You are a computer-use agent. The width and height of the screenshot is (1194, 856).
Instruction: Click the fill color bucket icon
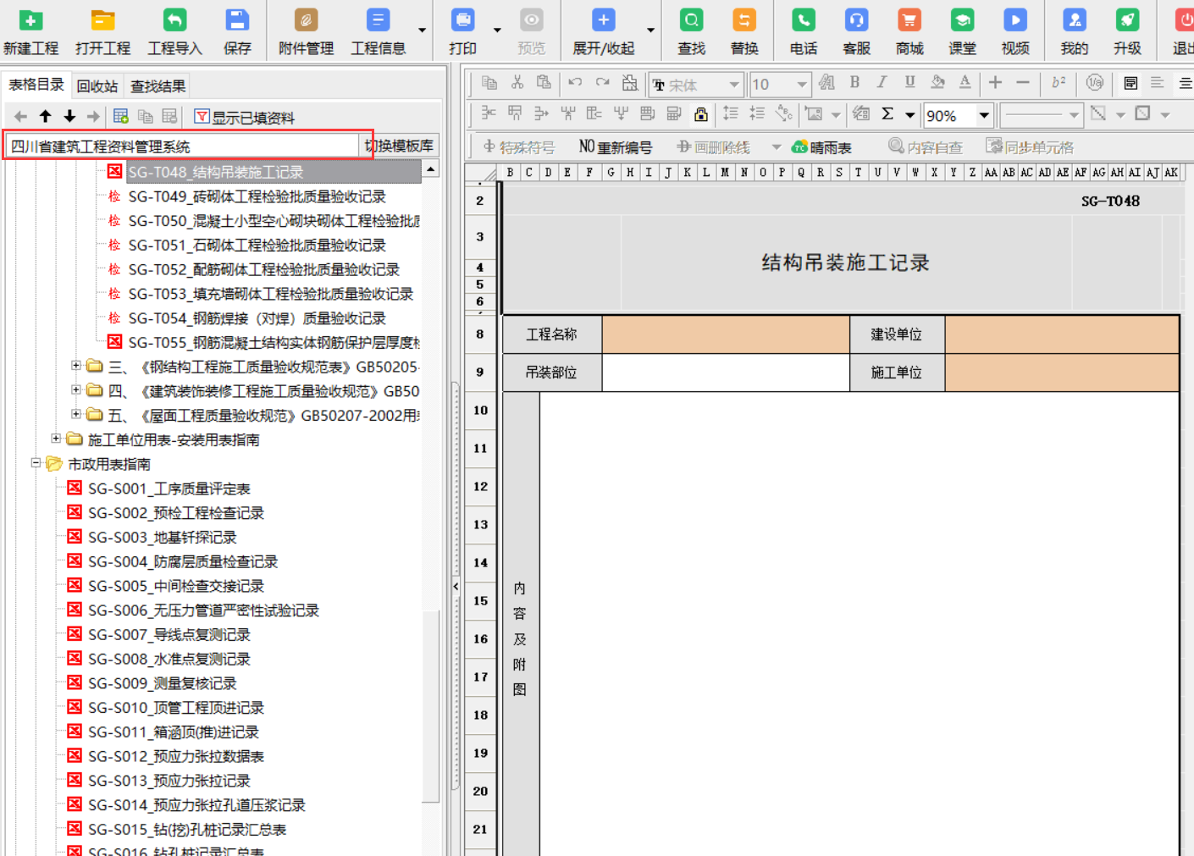click(937, 82)
